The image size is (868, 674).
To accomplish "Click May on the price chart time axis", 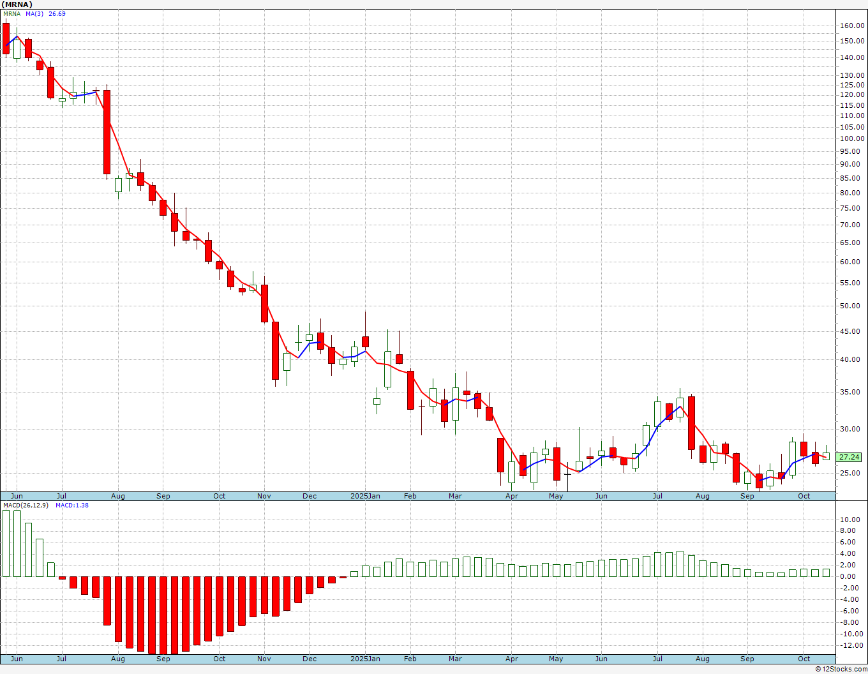I will click(556, 496).
